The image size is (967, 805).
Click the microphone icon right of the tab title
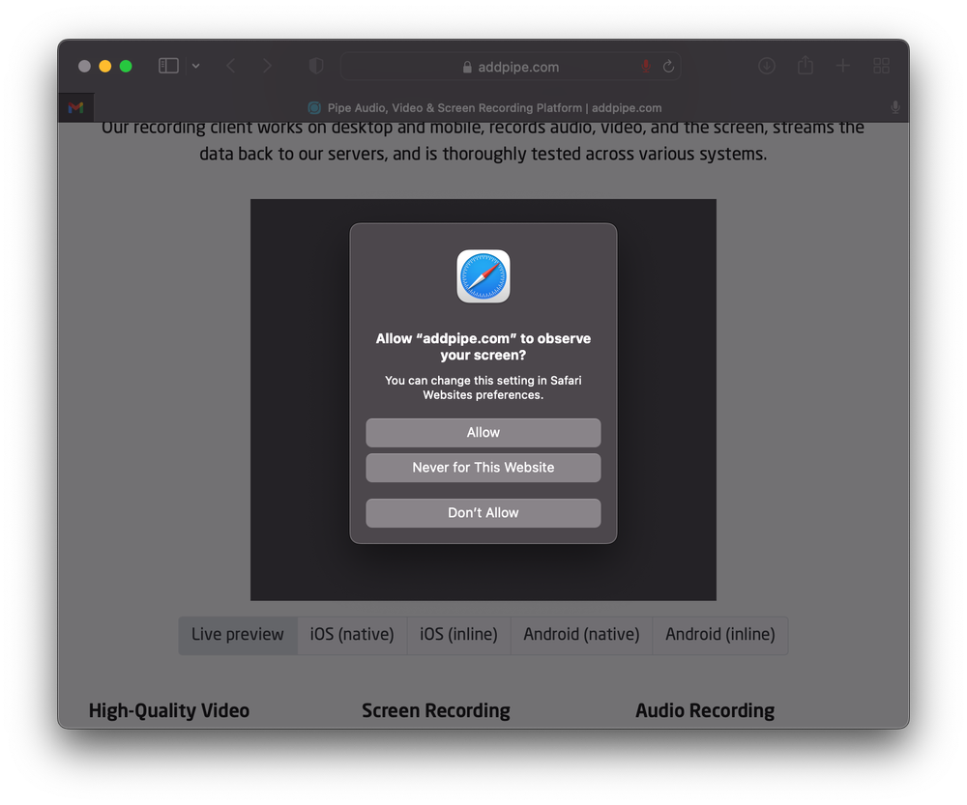[894, 108]
